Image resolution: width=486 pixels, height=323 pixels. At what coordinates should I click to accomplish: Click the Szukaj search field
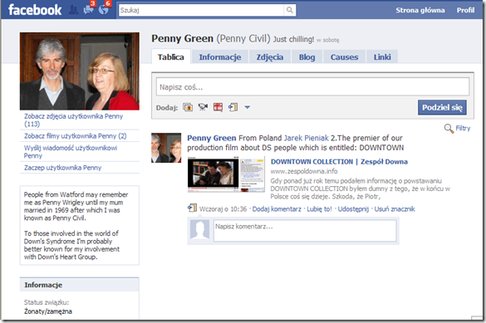pyautogui.click(x=201, y=10)
